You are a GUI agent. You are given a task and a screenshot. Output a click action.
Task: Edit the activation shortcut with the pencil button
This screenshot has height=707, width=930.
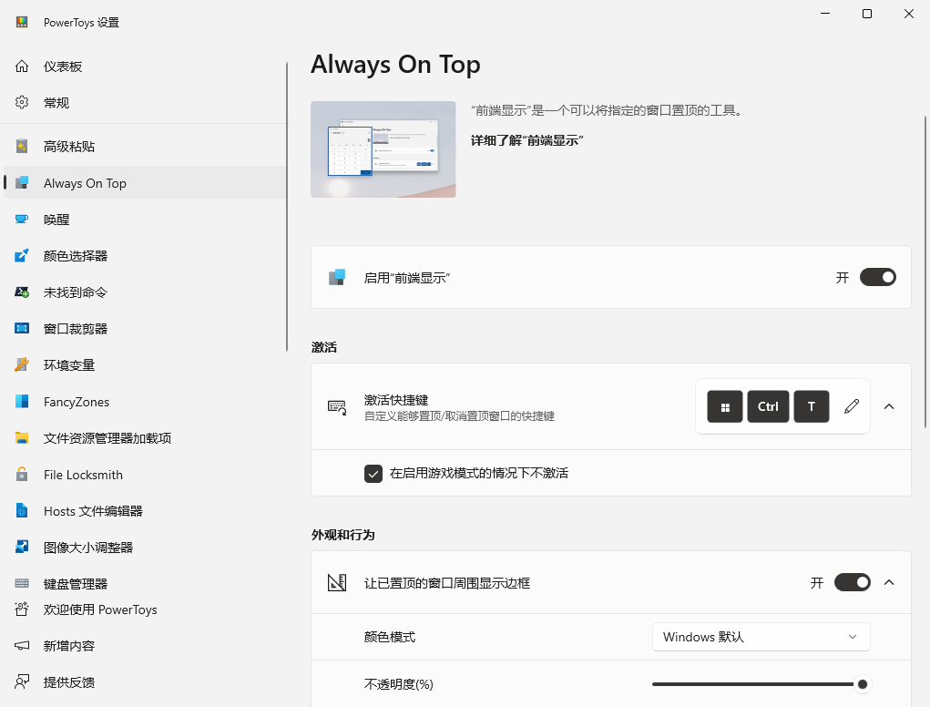click(852, 406)
